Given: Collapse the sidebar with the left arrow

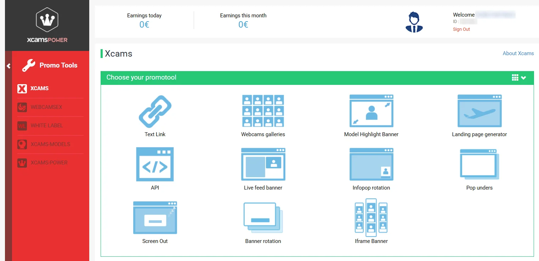Looking at the screenshot, I should tap(8, 66).
